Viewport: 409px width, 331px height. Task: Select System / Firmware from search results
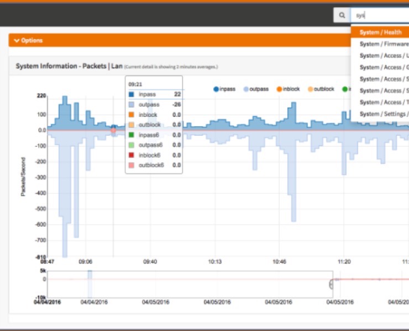380,44
